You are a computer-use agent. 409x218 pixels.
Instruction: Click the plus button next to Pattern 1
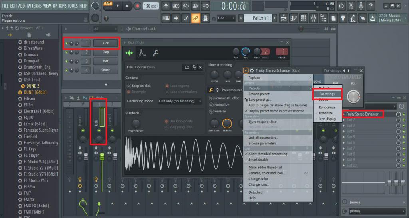[274, 18]
